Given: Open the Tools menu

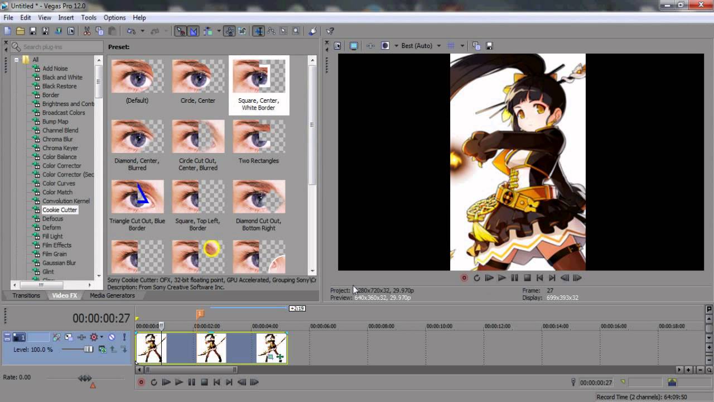Looking at the screenshot, I should pos(89,18).
